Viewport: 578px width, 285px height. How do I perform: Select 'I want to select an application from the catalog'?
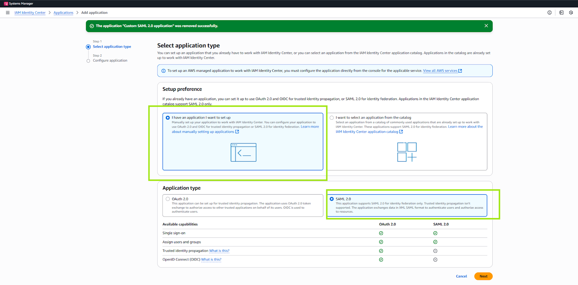point(332,118)
